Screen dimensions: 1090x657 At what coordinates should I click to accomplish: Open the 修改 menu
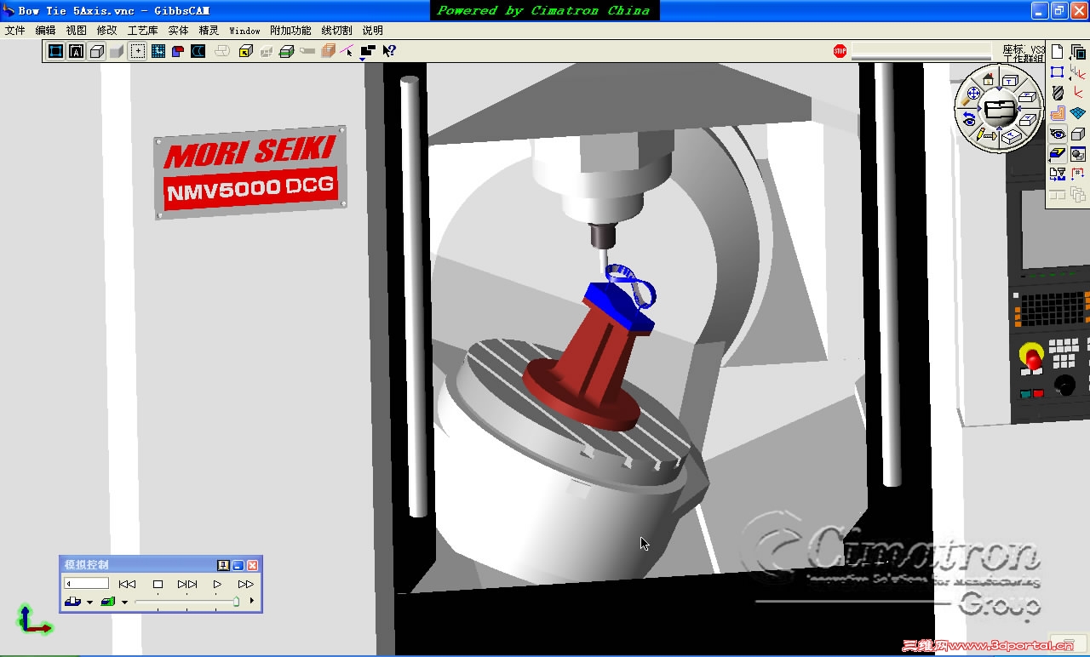coord(107,31)
